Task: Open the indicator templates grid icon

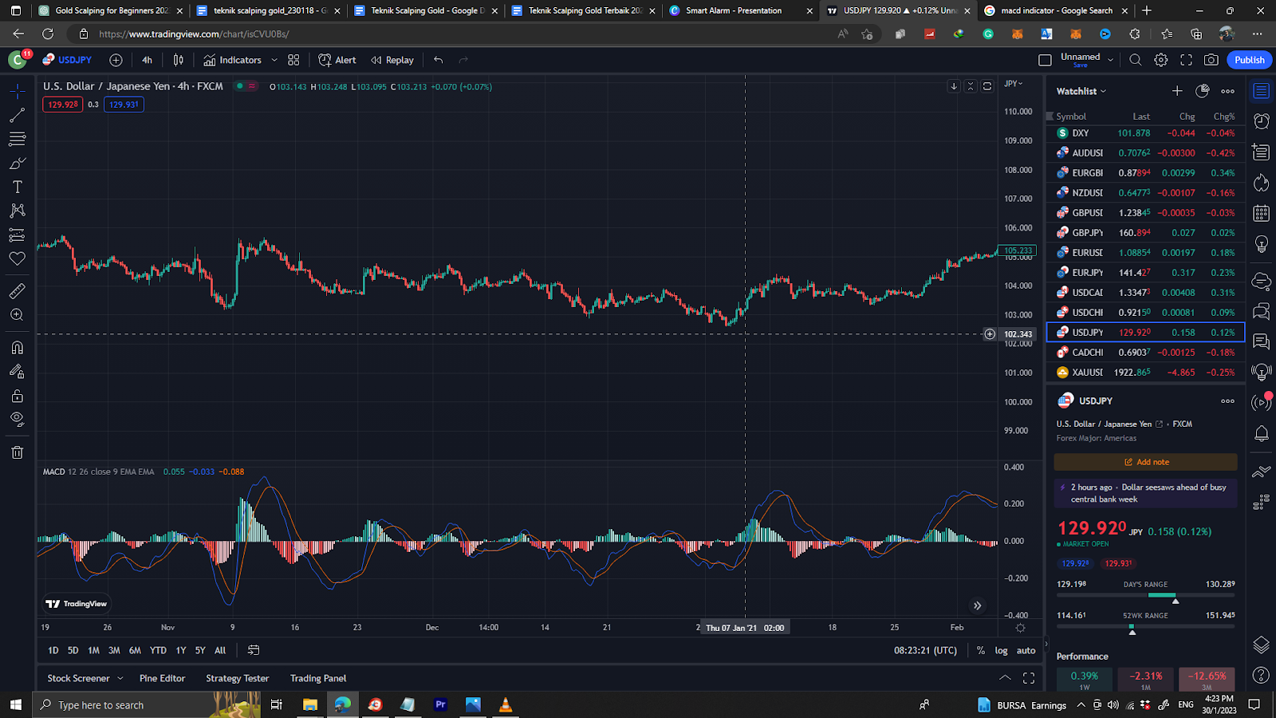Action: [x=293, y=60]
